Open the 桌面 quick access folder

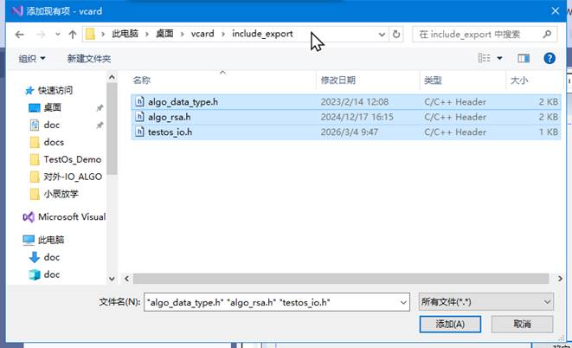pyautogui.click(x=52, y=107)
